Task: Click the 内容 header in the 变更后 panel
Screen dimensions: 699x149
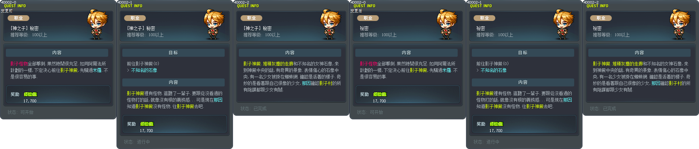Action: pos(406,53)
